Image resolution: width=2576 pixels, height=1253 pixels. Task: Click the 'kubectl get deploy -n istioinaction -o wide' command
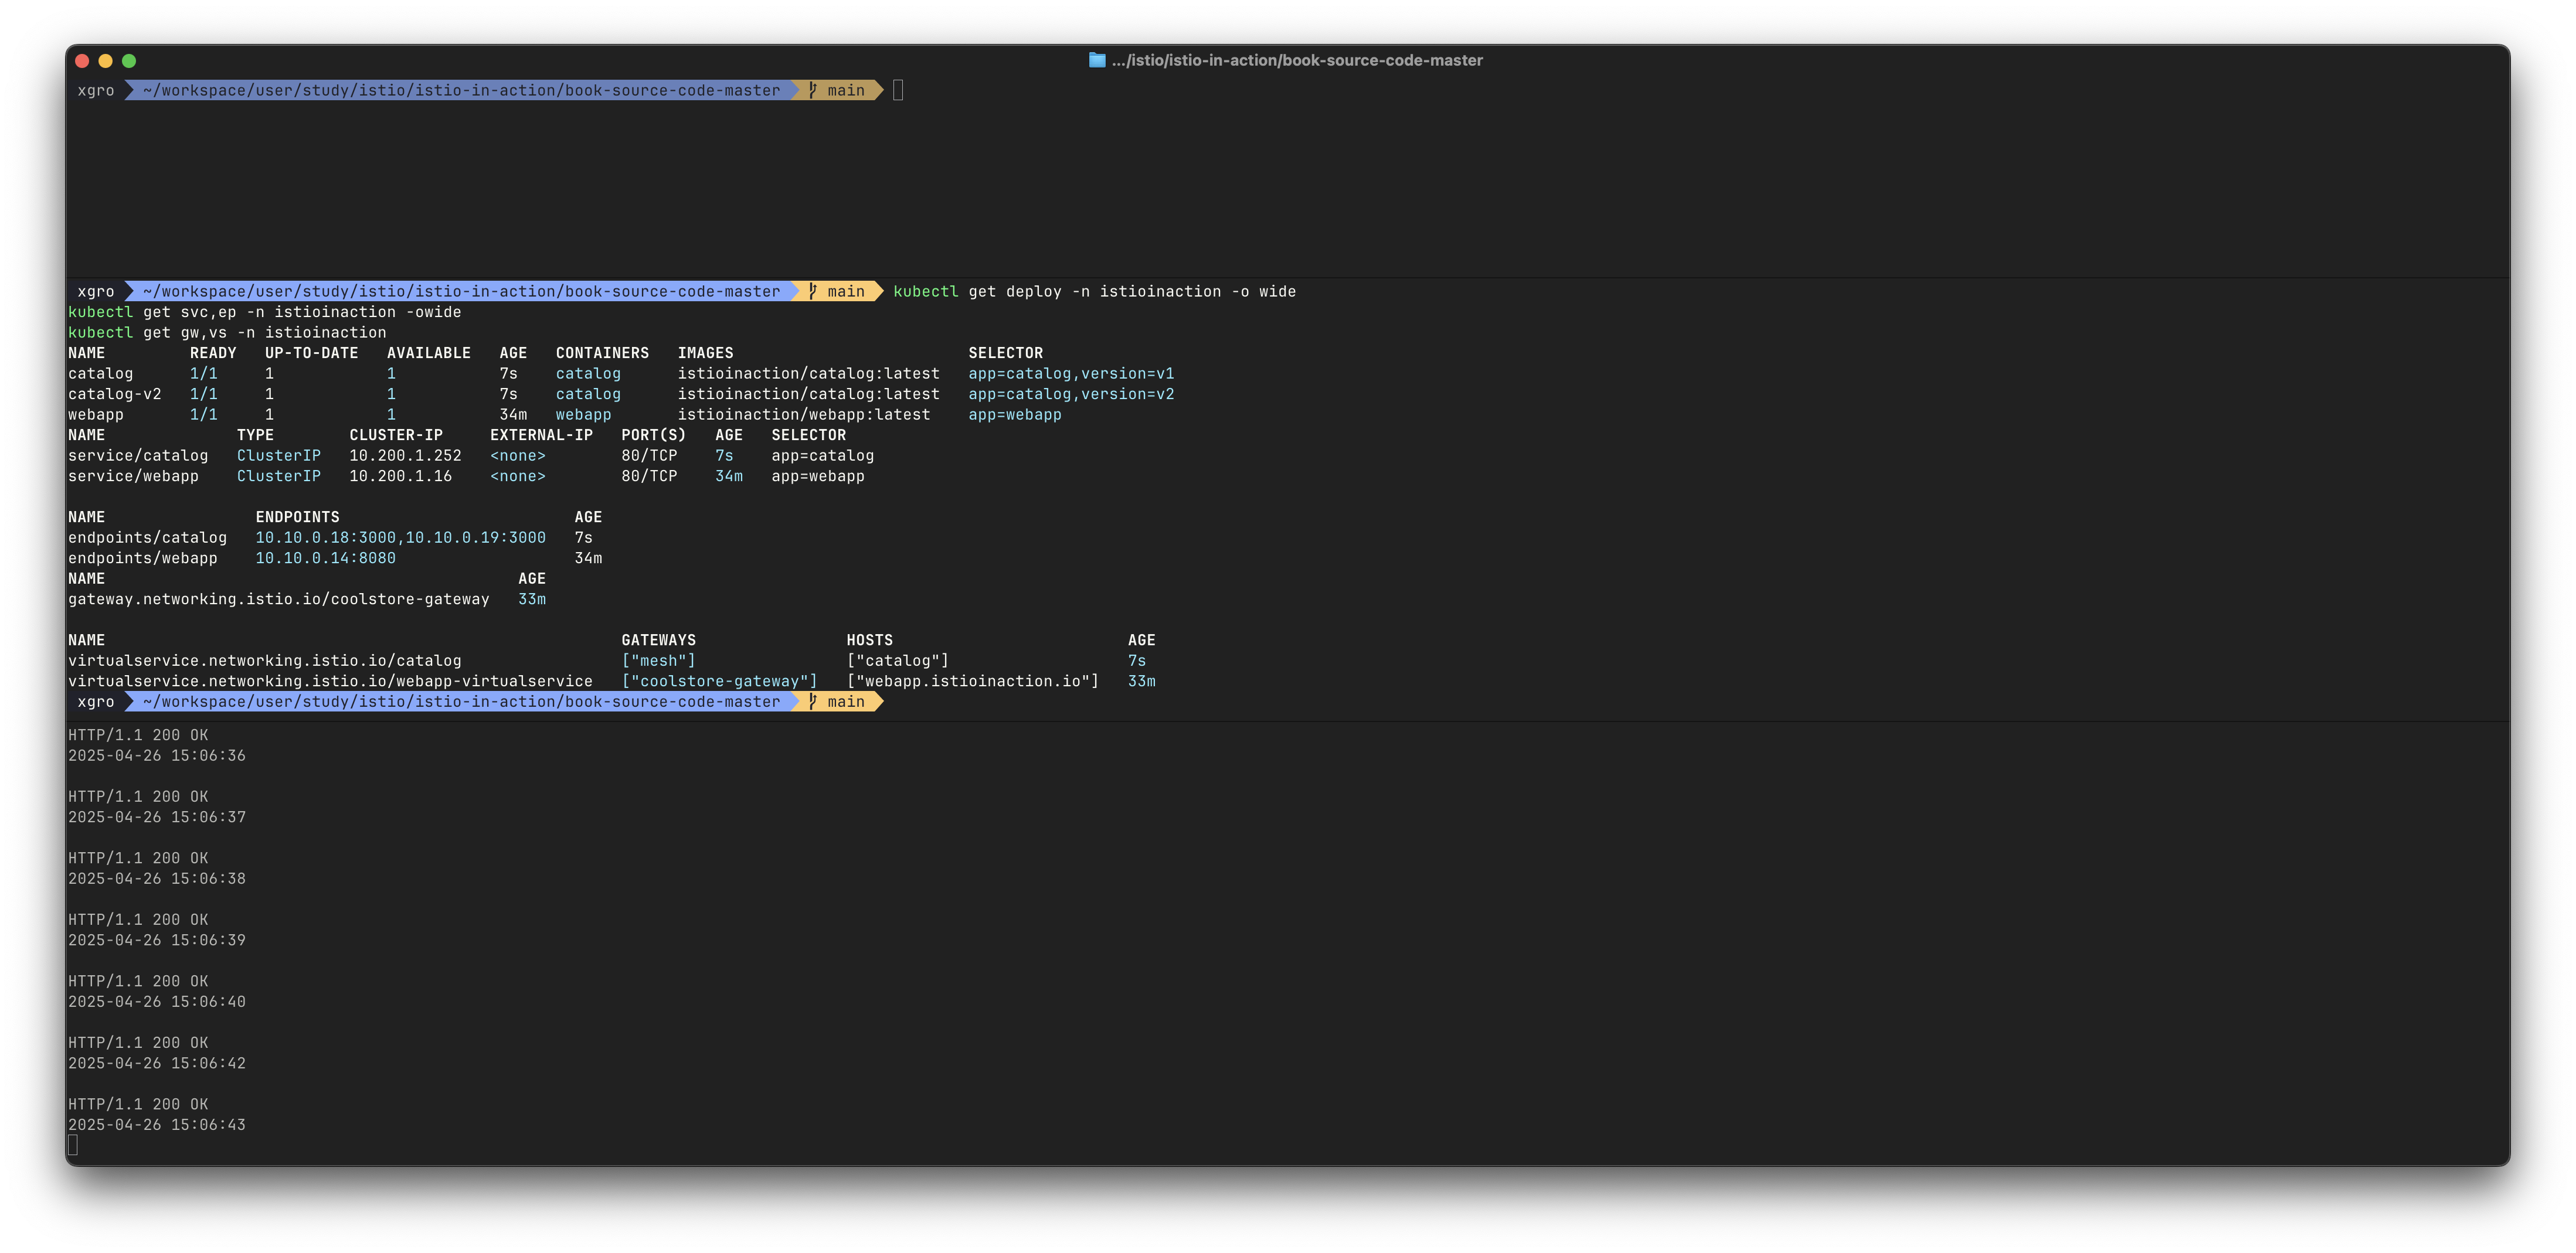pyautogui.click(x=1094, y=291)
